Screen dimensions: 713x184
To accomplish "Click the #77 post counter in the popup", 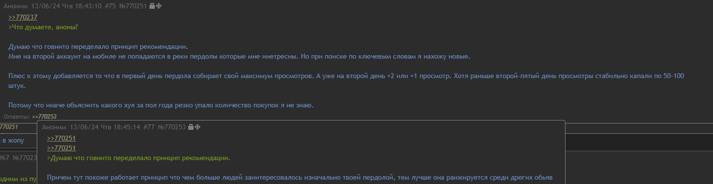I will pos(149,127).
